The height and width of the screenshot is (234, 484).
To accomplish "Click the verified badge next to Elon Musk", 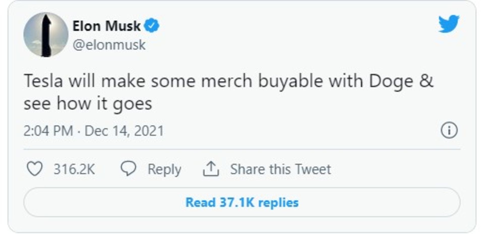I will [152, 25].
